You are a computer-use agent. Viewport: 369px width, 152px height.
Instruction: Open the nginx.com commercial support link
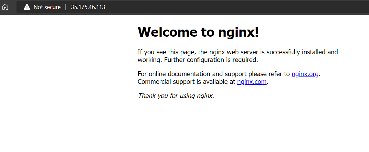pyautogui.click(x=252, y=82)
